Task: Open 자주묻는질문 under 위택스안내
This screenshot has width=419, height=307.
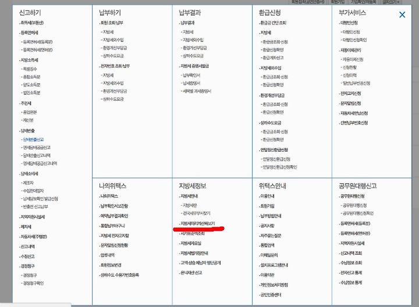Action: tap(271, 235)
